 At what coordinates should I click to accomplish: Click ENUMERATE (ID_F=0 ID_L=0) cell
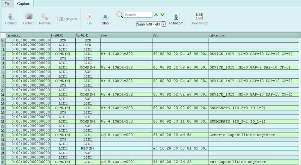[x=254, y=108]
